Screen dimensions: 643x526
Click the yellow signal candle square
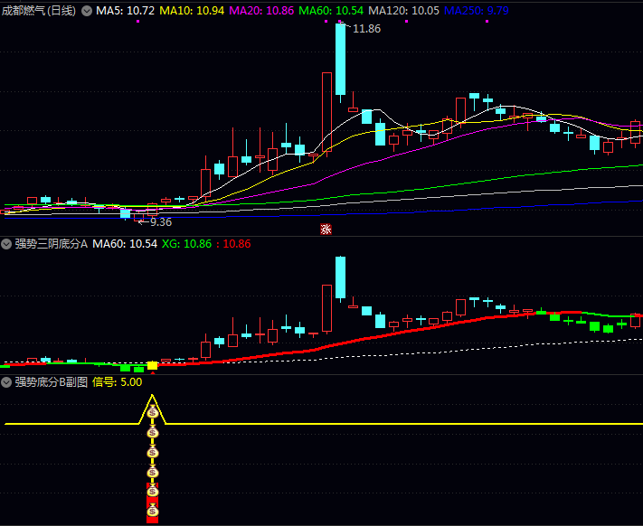click(152, 366)
